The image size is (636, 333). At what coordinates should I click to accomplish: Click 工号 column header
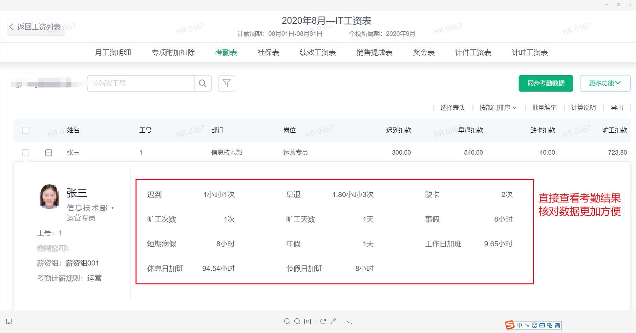(x=145, y=130)
